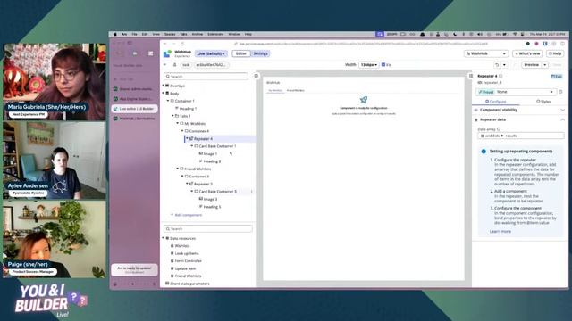Screen dimensions: 572x321
Task: Click the Repeater 4 component icon in tree
Action: pos(191,139)
